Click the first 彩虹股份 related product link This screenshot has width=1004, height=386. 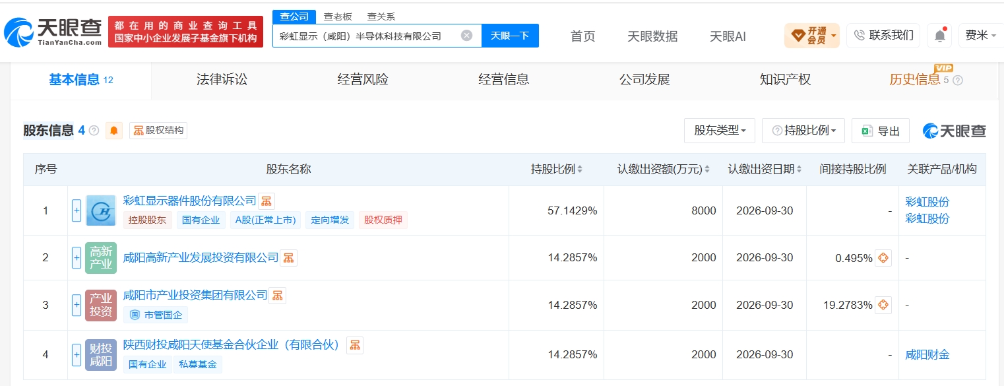[927, 202]
